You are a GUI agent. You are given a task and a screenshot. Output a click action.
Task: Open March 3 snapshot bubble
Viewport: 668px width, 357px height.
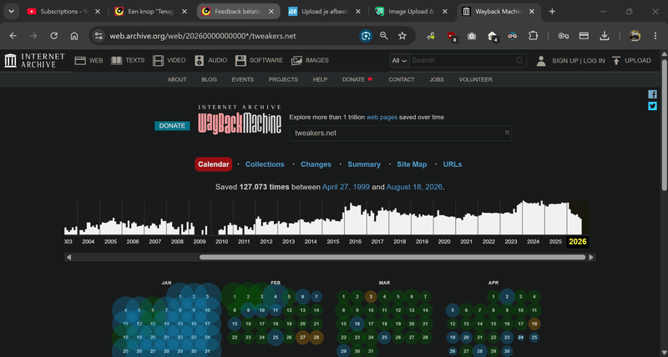point(371,297)
